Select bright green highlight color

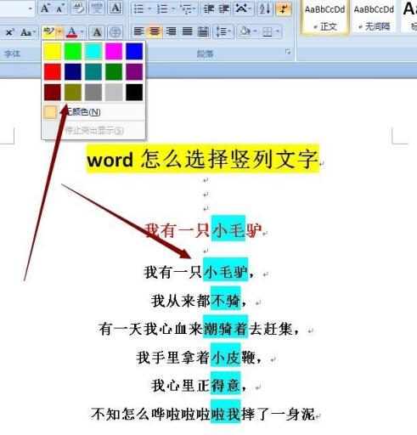coord(73,51)
